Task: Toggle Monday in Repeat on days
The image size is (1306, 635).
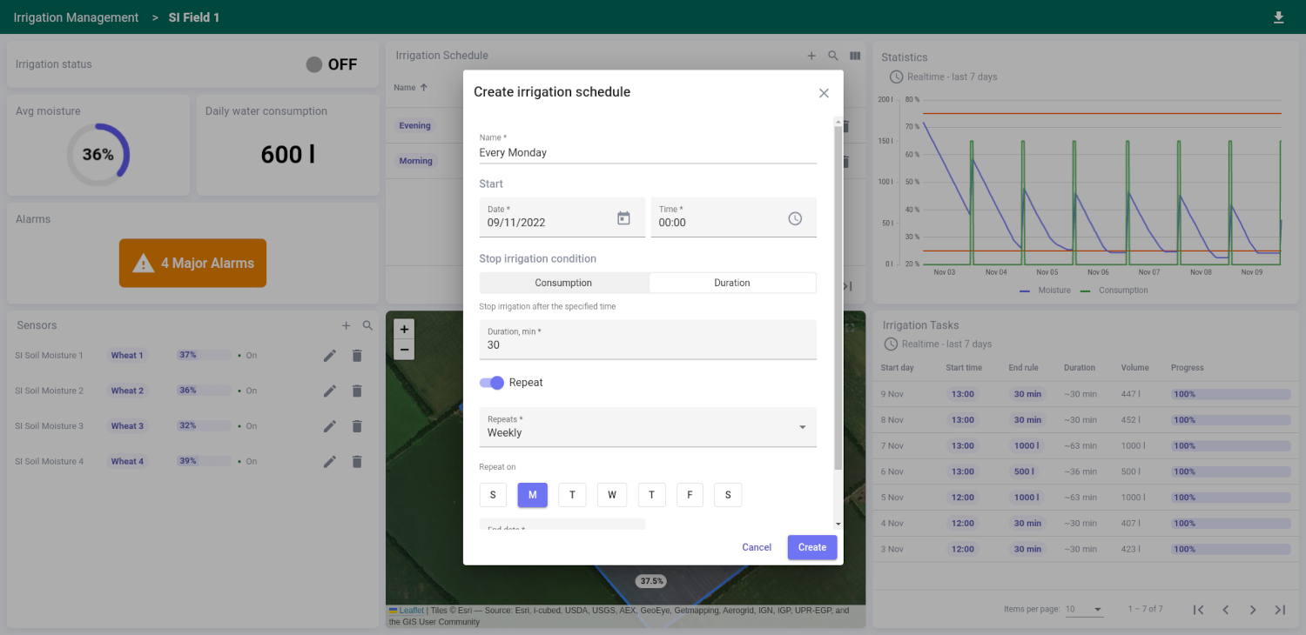Action: point(532,495)
